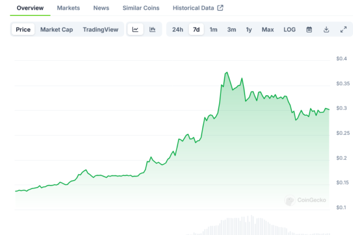Switch to line chart view icon
The height and width of the screenshot is (235, 353).
point(135,29)
